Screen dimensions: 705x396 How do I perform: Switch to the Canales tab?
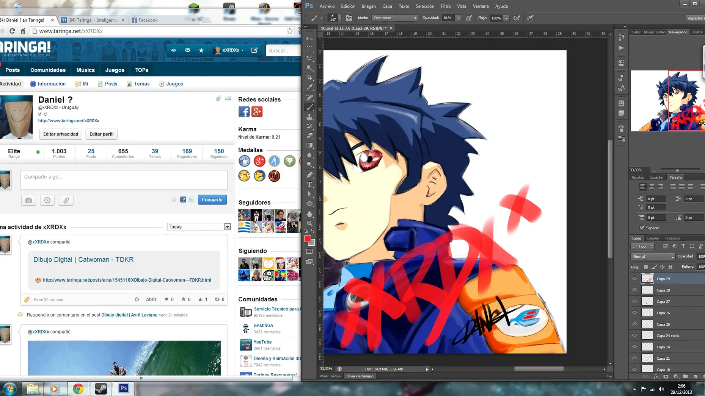[x=653, y=238]
